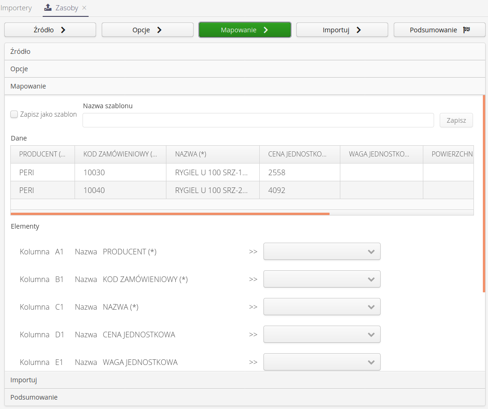Close the Zasoby tab
The image size is (488, 409).
click(x=84, y=8)
